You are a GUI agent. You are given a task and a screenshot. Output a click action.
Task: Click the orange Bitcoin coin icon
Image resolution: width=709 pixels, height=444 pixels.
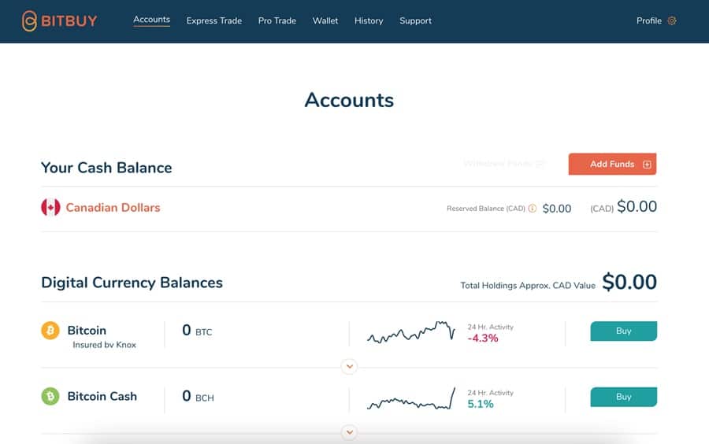50,331
